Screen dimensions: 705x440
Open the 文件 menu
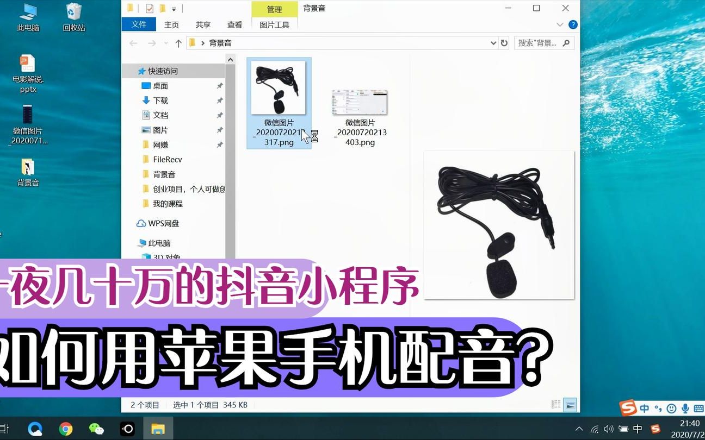point(138,24)
